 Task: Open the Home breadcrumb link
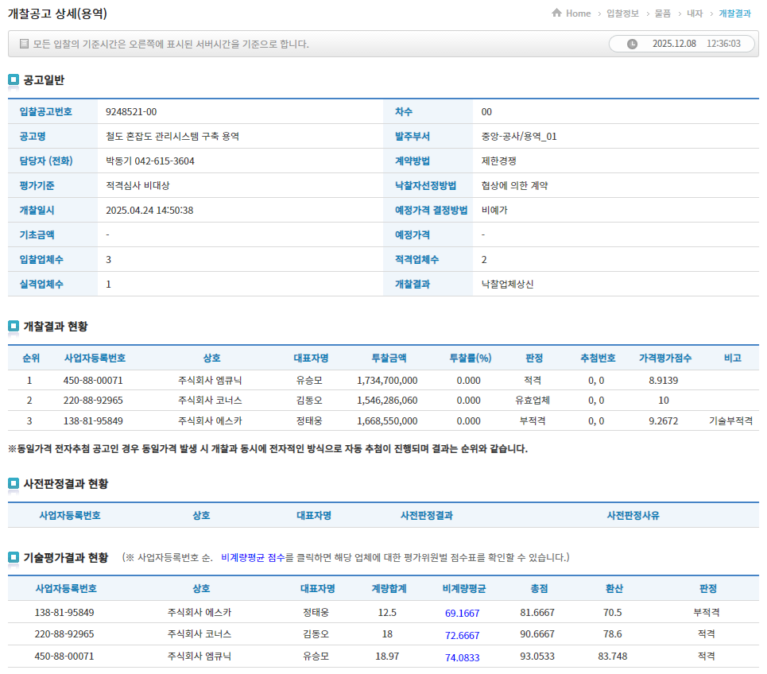click(x=578, y=14)
